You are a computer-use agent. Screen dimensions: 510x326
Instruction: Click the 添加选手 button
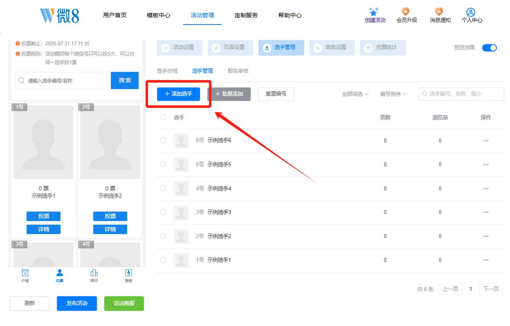178,94
